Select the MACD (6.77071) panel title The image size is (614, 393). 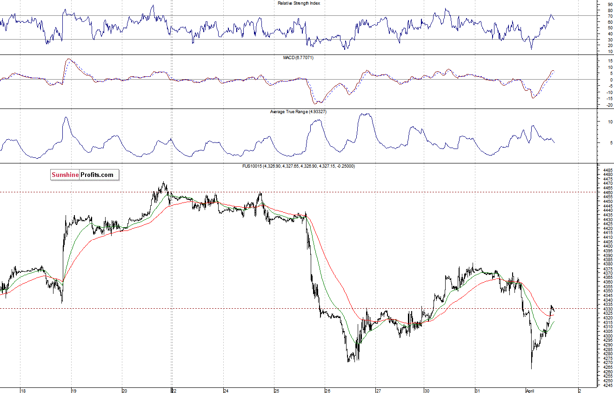click(x=299, y=58)
